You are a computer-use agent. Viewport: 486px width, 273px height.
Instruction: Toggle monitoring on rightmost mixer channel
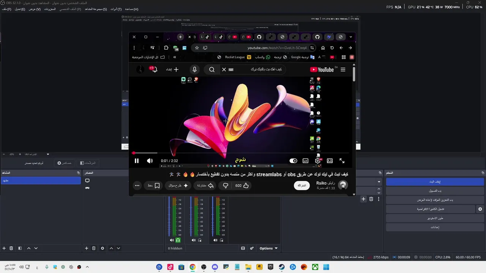[x=221, y=240]
